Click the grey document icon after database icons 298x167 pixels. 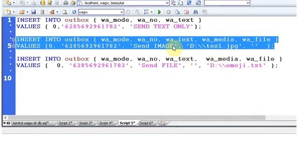tap(57, 3)
